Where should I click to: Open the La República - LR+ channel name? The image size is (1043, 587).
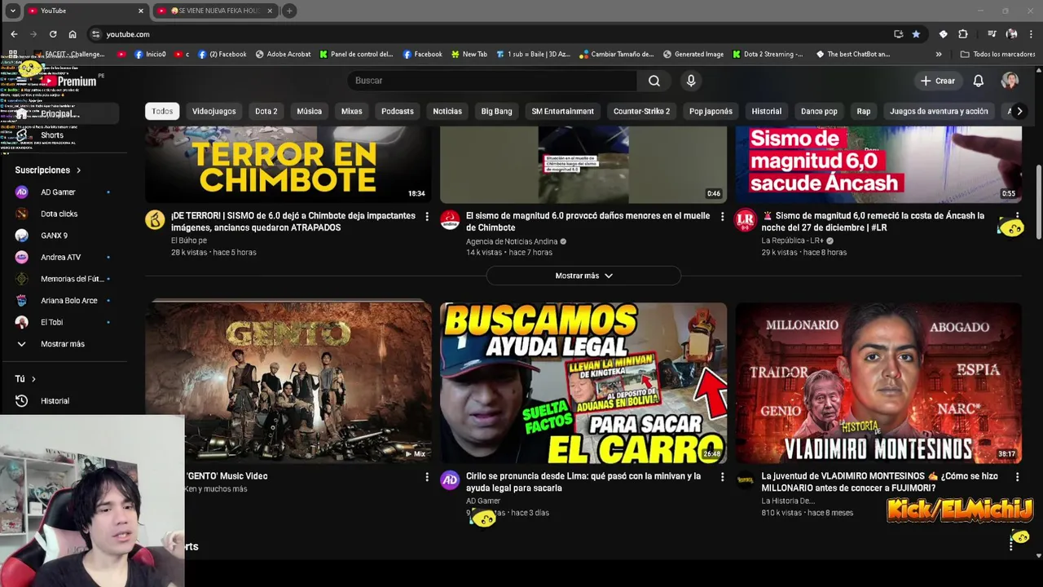(x=793, y=241)
